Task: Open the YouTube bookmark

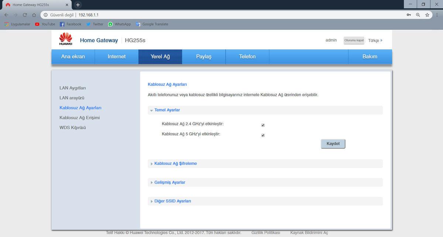Action: click(45, 24)
